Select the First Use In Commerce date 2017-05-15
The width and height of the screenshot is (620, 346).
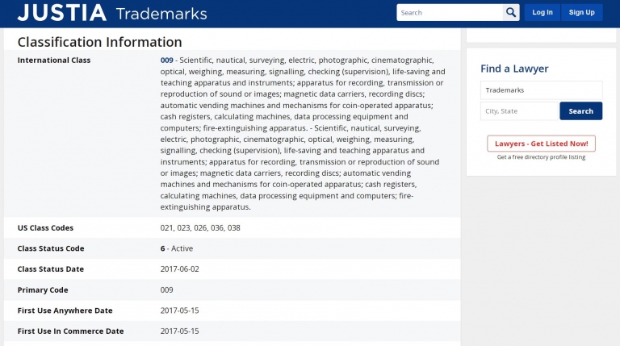tap(179, 331)
